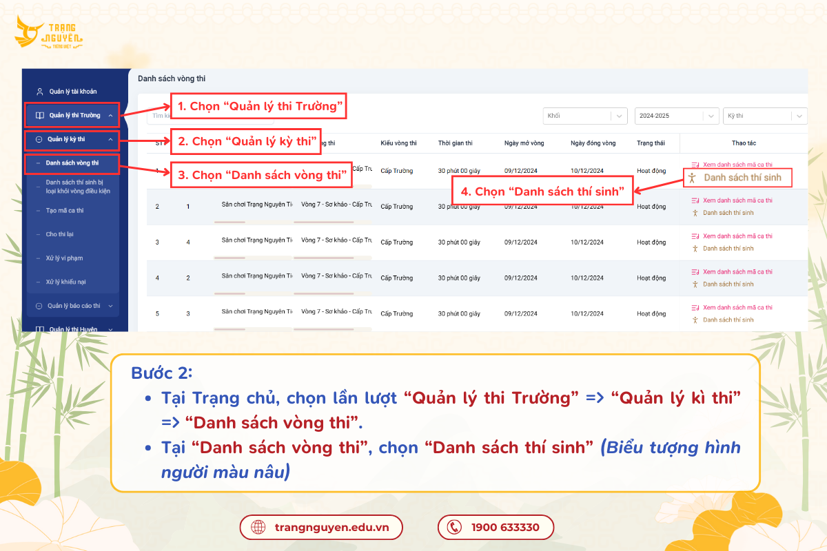This screenshot has width=827, height=551.
Task: Open the 2024-2025 school year dropdown
Action: [x=677, y=116]
